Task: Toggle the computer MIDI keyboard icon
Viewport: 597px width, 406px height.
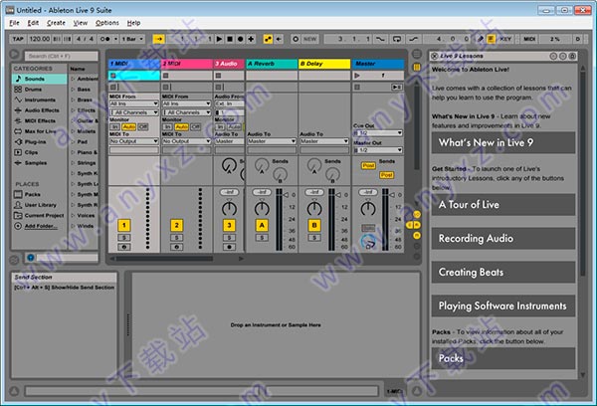Action: click(491, 39)
